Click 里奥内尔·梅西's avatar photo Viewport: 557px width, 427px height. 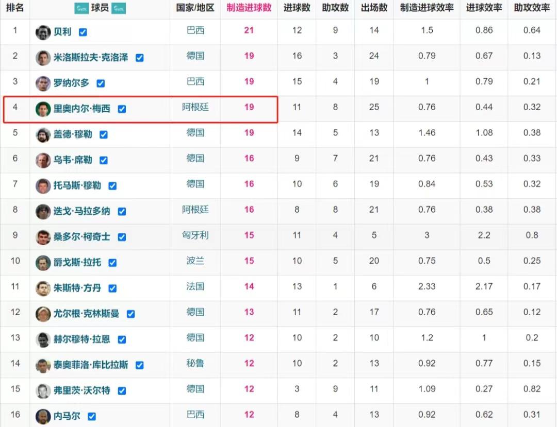[x=43, y=109]
